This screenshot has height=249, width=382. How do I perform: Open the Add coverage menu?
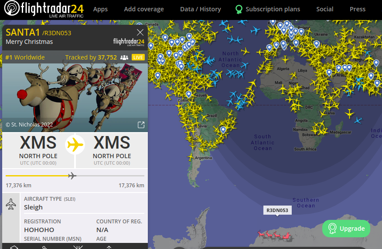[144, 9]
